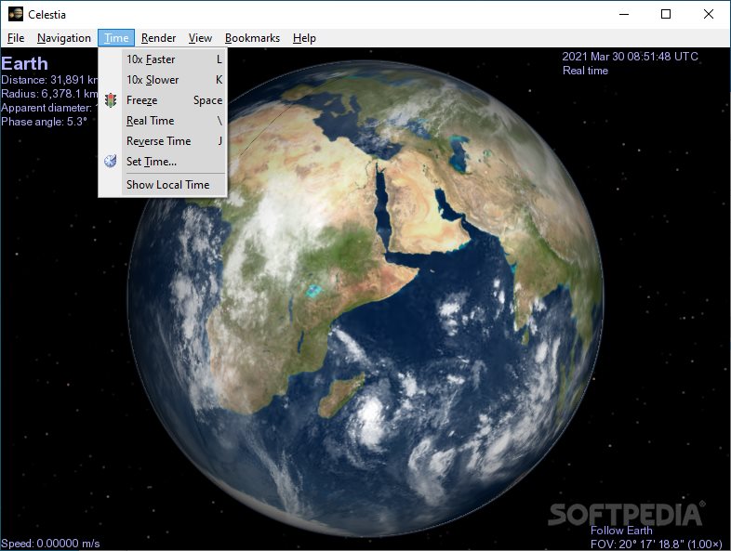Click the Follow Earth status text
This screenshot has width=731, height=551.
tap(621, 531)
